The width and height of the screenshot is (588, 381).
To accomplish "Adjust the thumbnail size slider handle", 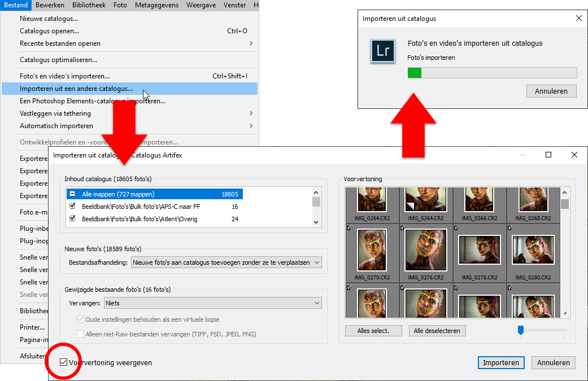I will click(520, 331).
